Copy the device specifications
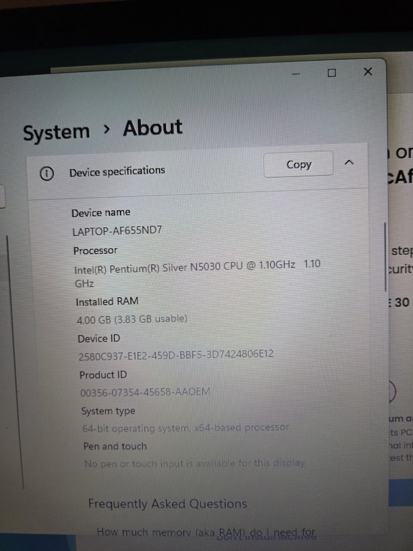The image size is (413, 551). coord(298,165)
